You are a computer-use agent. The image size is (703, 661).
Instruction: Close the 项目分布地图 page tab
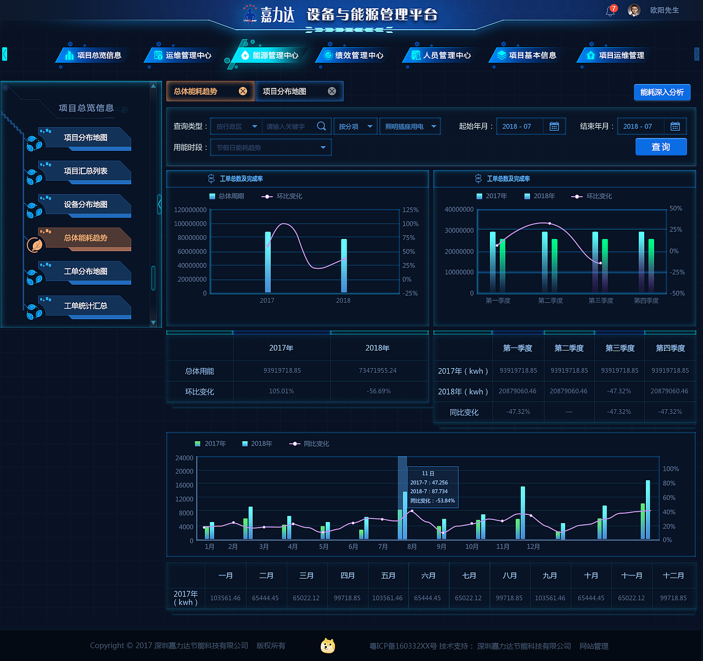pos(332,91)
